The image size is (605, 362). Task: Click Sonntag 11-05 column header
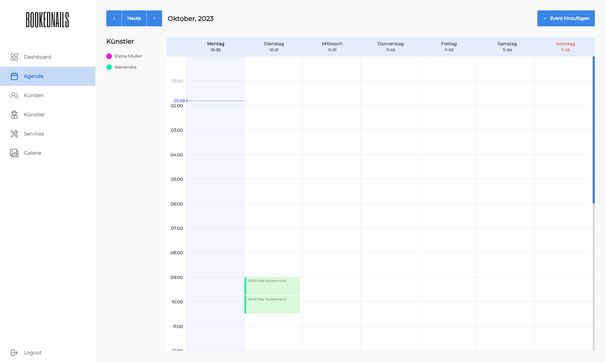[565, 47]
